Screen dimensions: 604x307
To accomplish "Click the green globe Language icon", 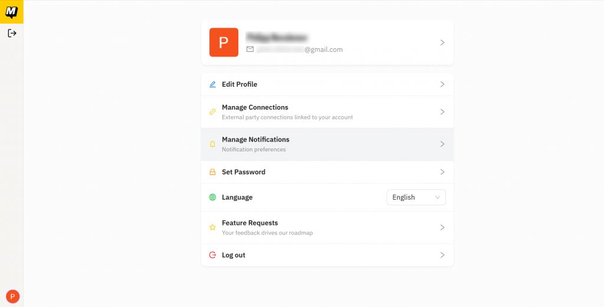I will pyautogui.click(x=212, y=197).
